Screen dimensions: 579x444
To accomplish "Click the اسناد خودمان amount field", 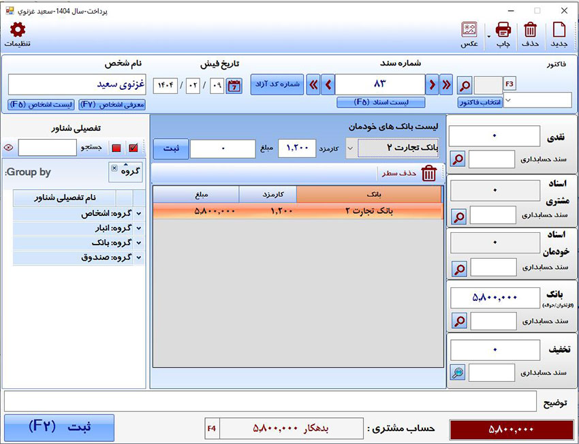I will click(x=495, y=242).
